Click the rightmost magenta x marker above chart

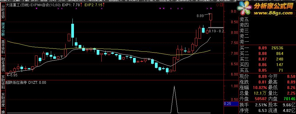coord(211,8)
